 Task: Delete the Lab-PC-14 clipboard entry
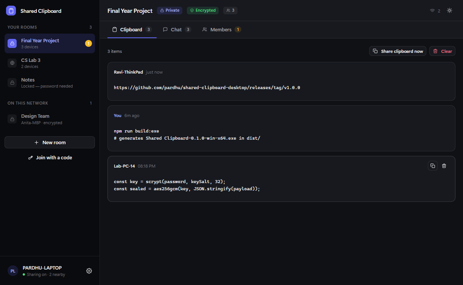444,166
